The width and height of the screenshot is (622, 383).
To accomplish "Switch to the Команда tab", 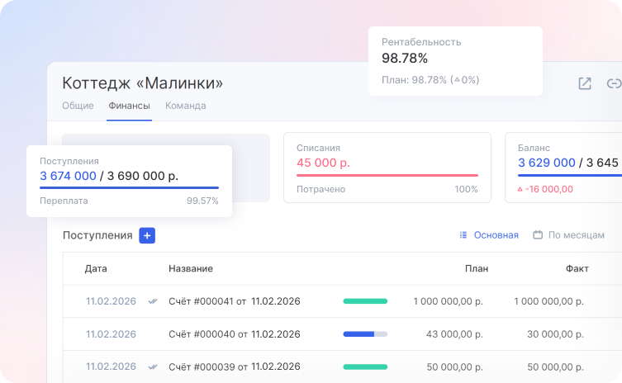I will pyautogui.click(x=185, y=106).
